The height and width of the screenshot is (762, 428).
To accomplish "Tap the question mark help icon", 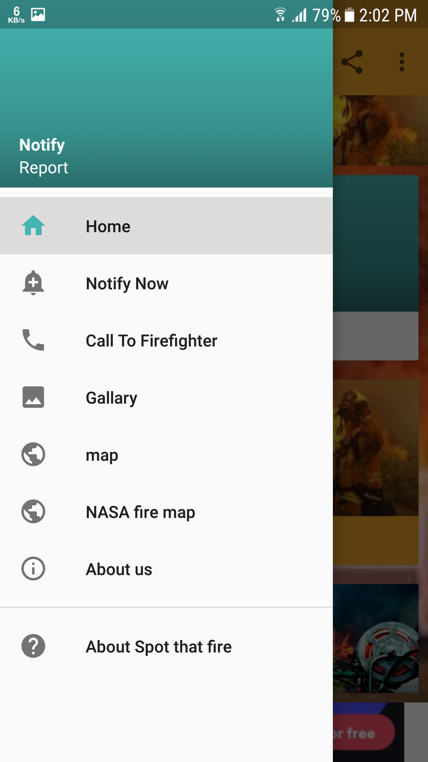I will pos(33,646).
